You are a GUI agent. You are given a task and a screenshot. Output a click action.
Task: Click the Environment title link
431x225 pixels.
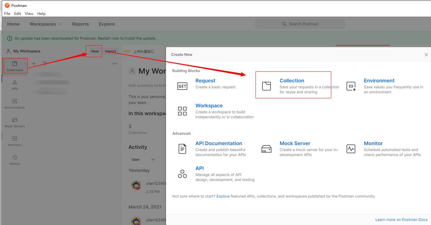(379, 81)
